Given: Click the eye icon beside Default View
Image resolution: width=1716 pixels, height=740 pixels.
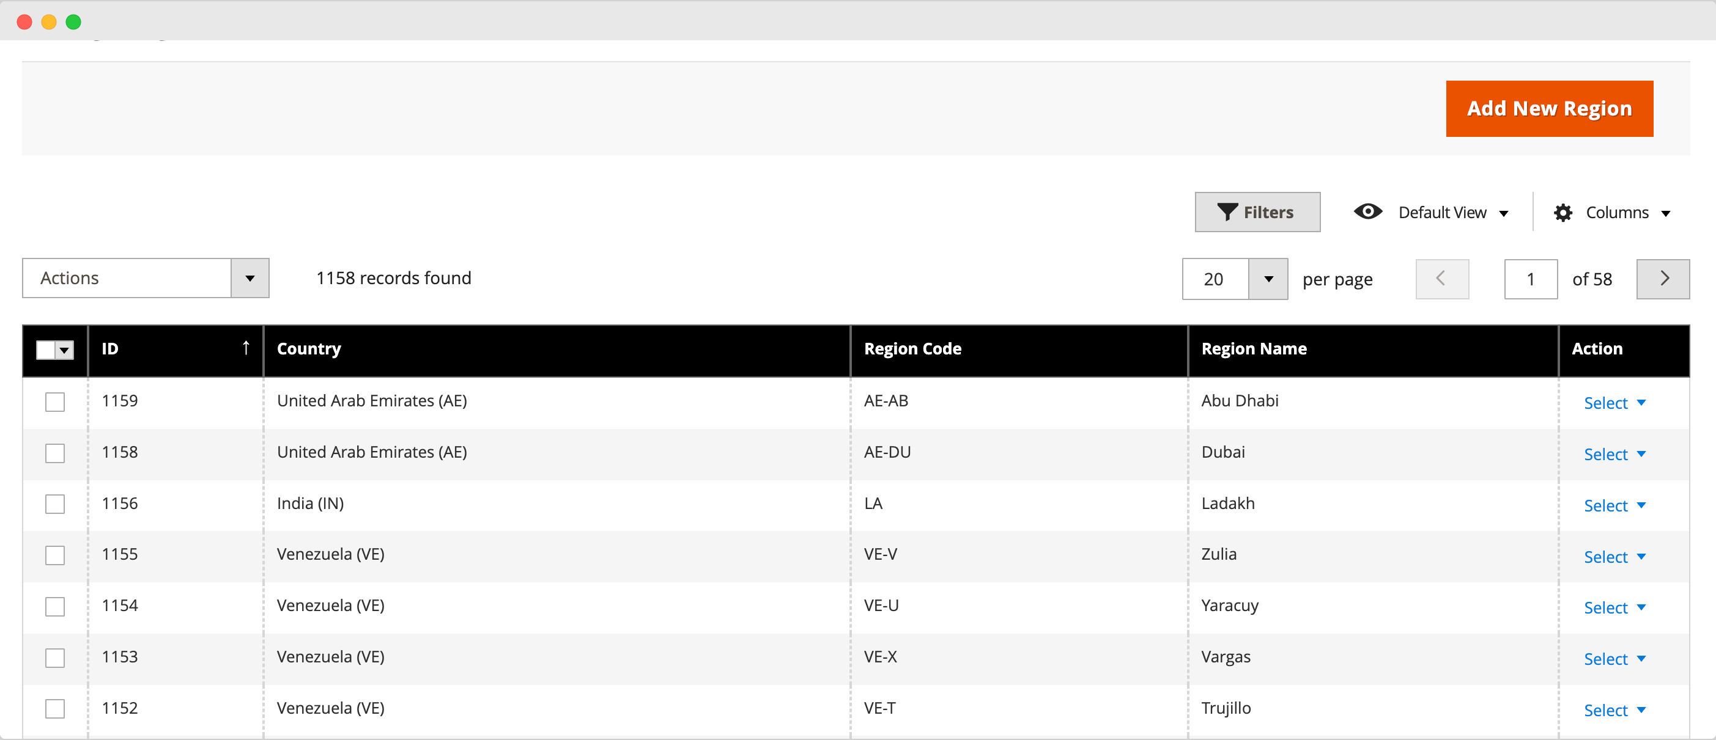Looking at the screenshot, I should (1367, 211).
